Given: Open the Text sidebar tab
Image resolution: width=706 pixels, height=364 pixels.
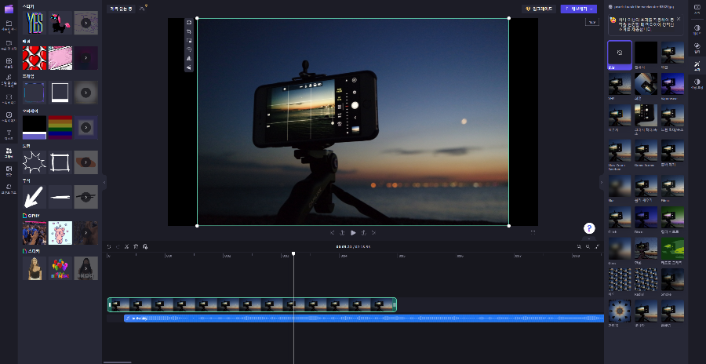Looking at the screenshot, I should [x=9, y=135].
